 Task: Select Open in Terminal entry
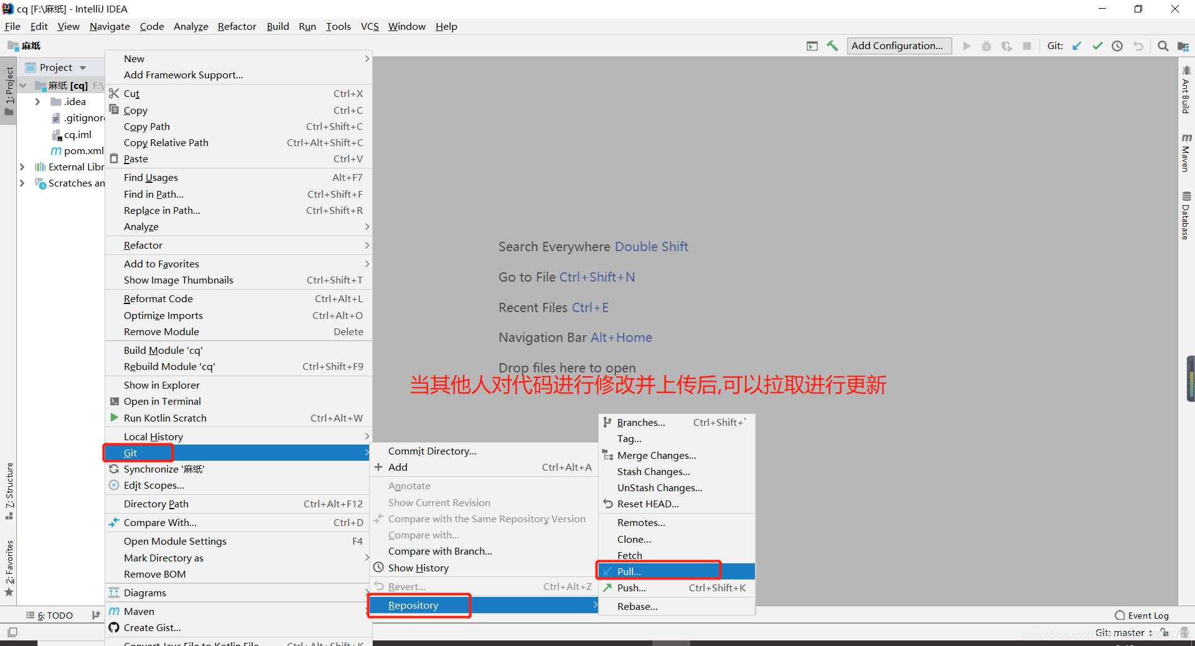pos(238,402)
